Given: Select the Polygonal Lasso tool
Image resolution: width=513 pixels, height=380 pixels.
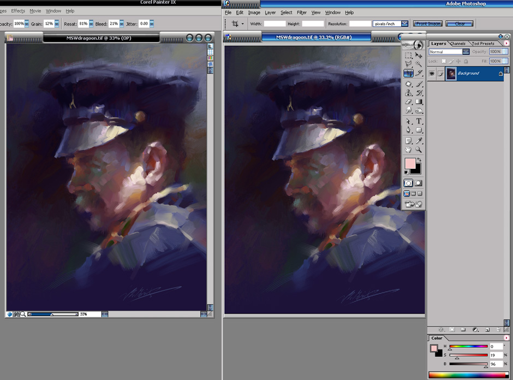Looking at the screenshot, I should (408, 64).
